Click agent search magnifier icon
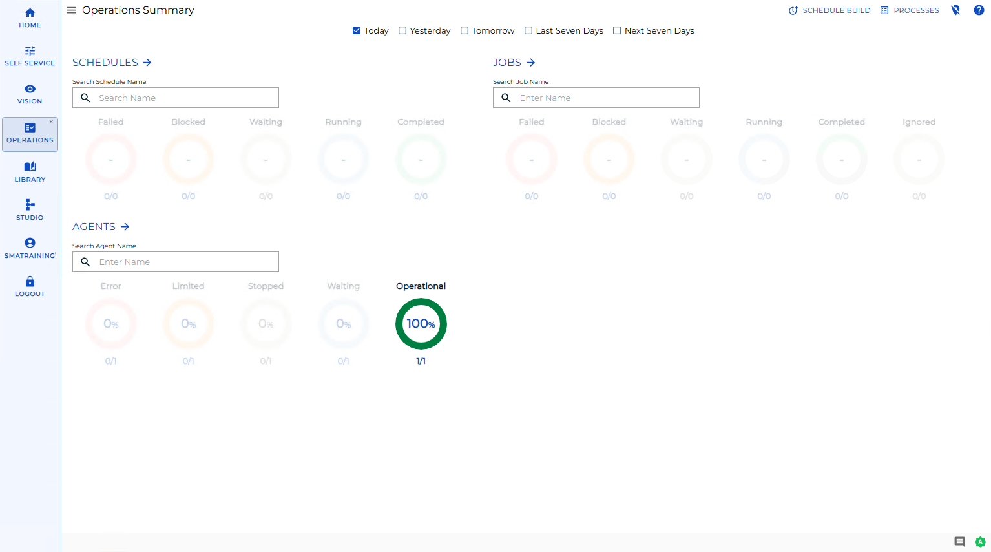 85,262
